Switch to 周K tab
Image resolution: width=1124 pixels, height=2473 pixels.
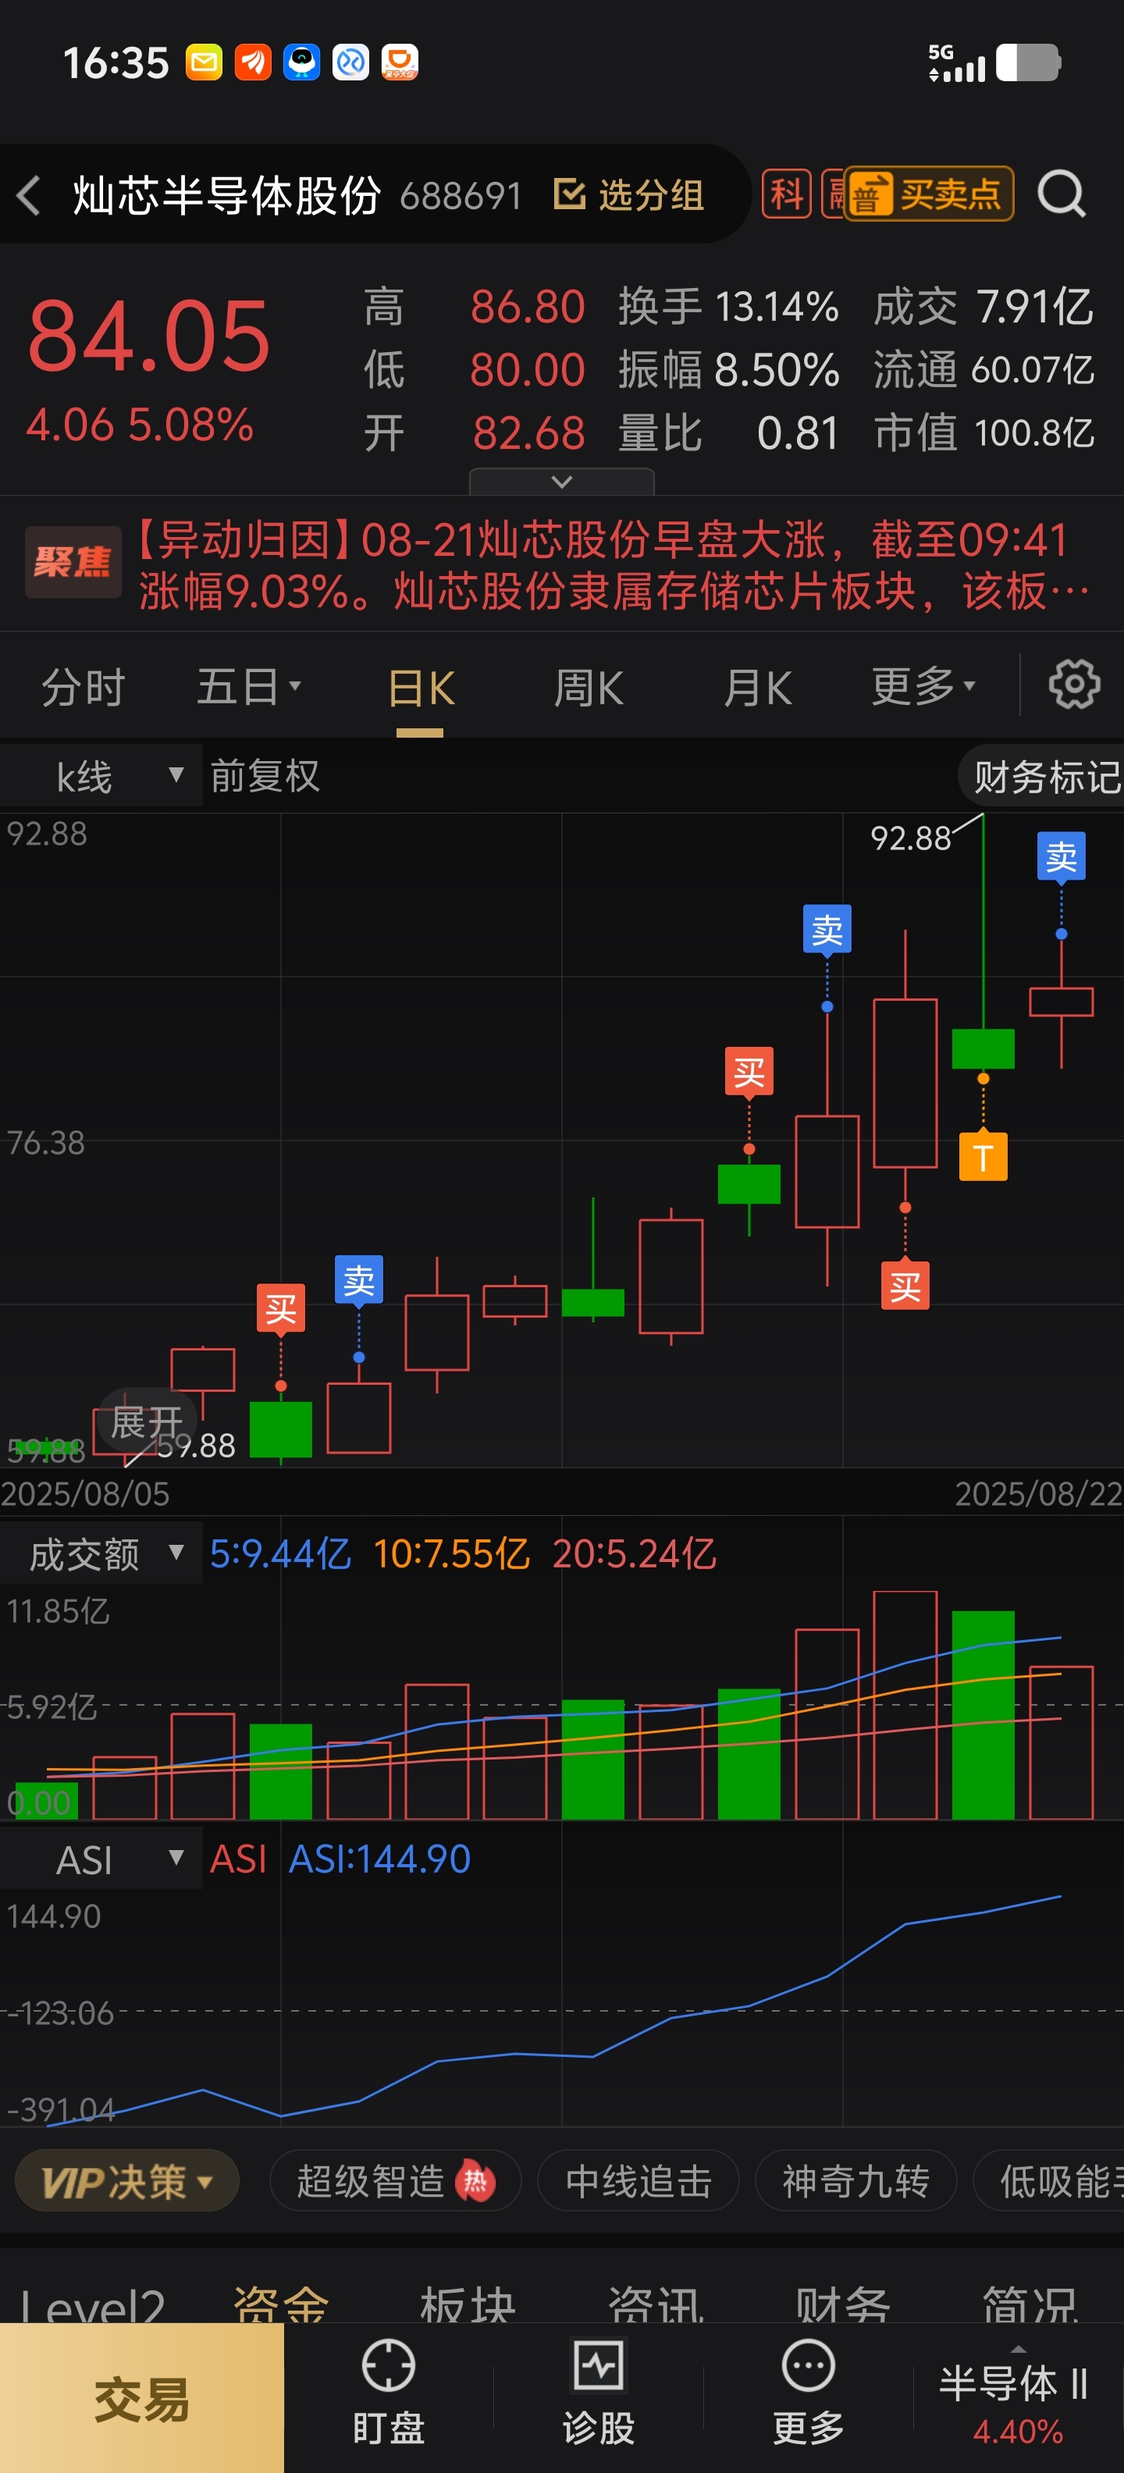(589, 689)
